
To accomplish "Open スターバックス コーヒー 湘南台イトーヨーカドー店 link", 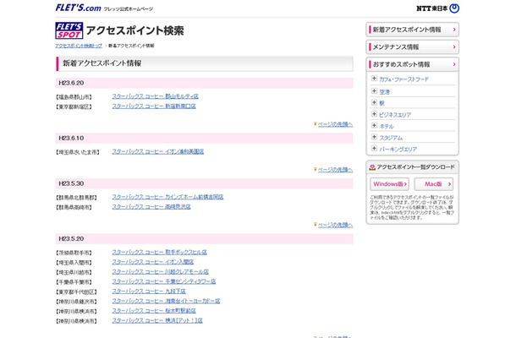I will coord(166,301).
